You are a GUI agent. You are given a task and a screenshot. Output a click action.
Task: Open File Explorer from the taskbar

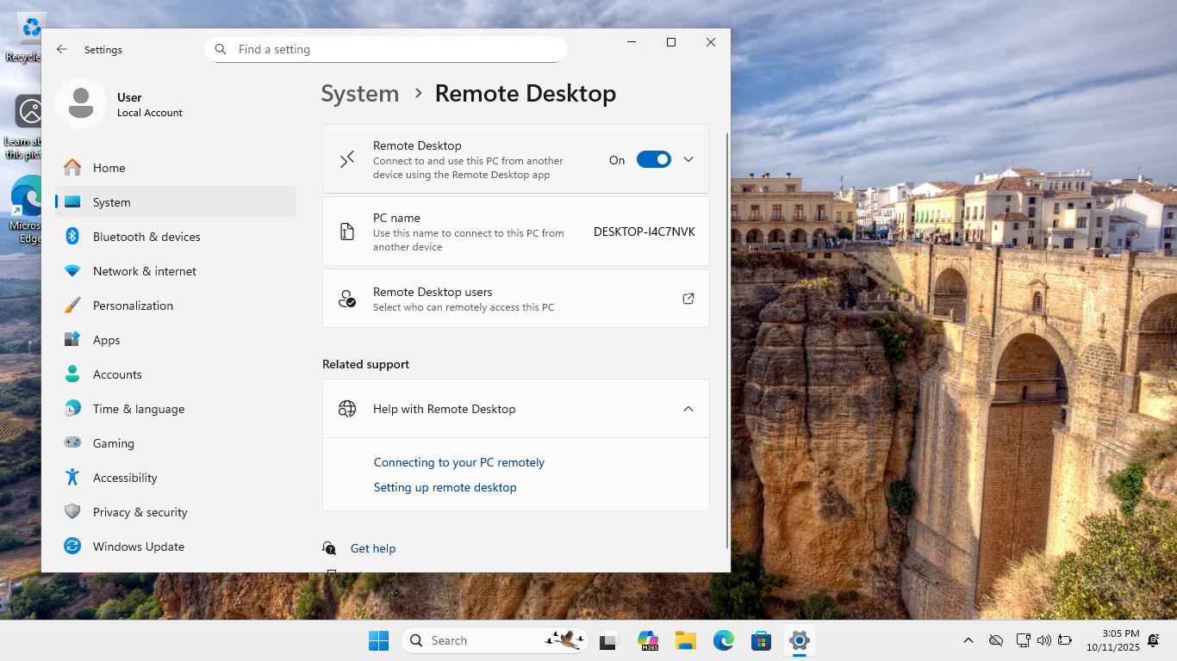point(685,640)
